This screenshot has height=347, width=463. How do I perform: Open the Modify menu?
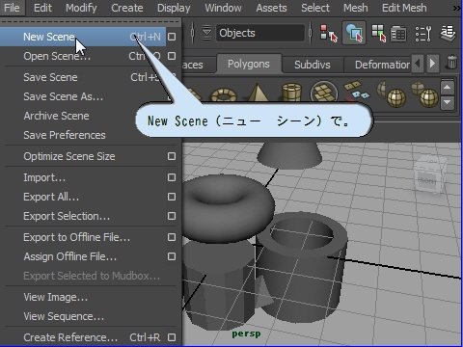tap(81, 8)
